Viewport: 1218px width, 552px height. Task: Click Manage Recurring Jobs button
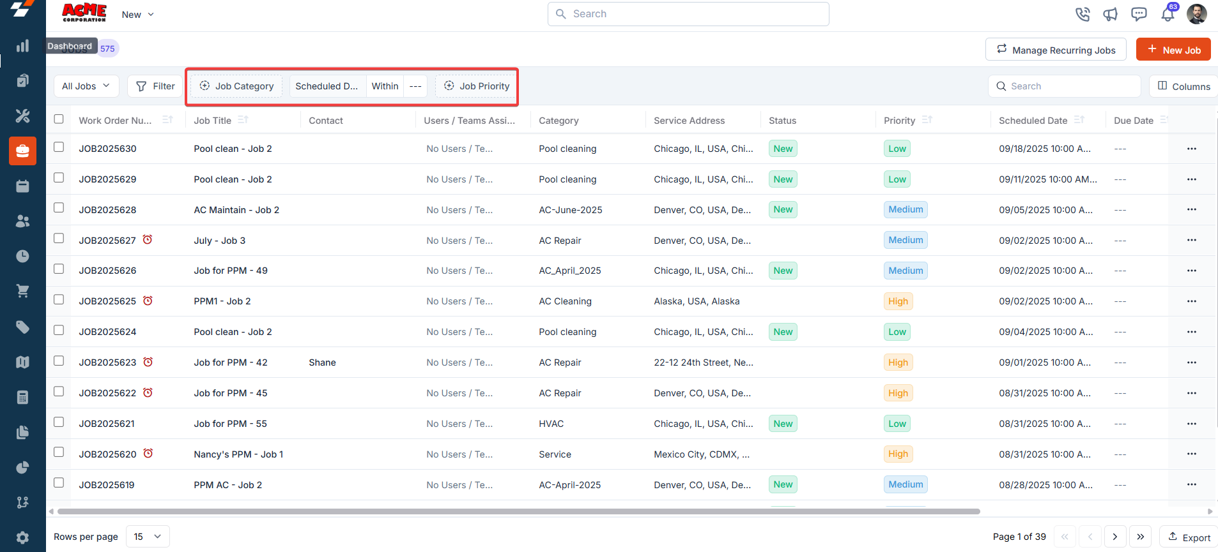tap(1056, 50)
